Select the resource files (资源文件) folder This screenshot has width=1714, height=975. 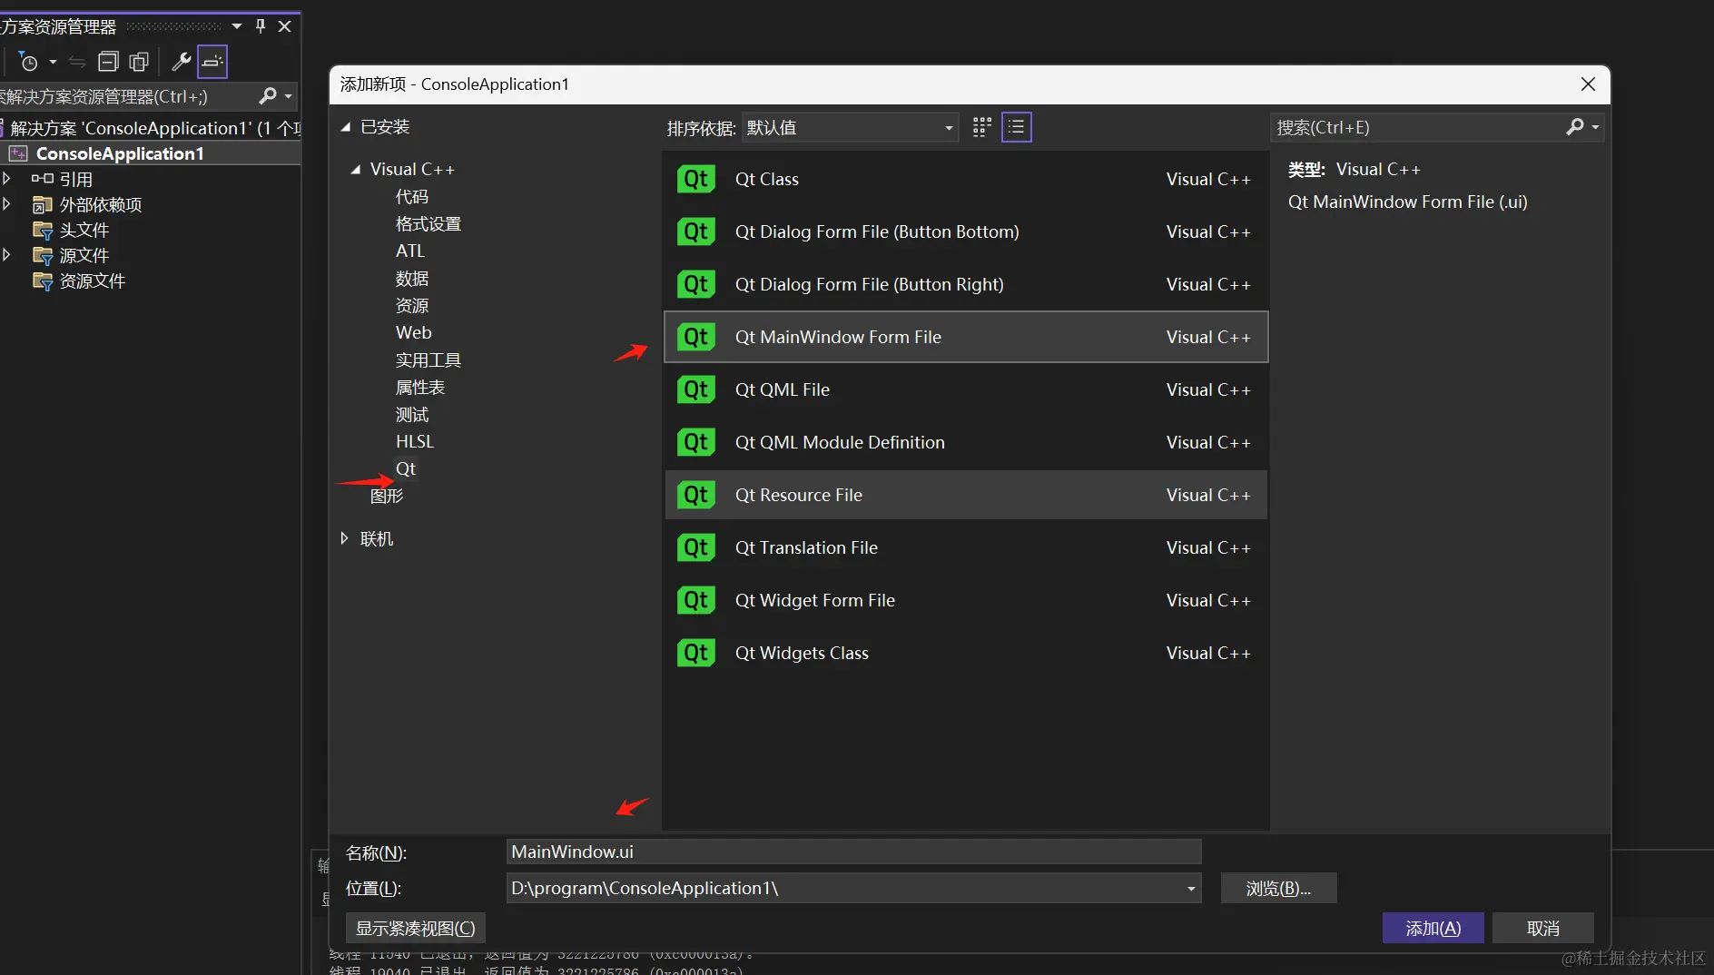tap(92, 281)
